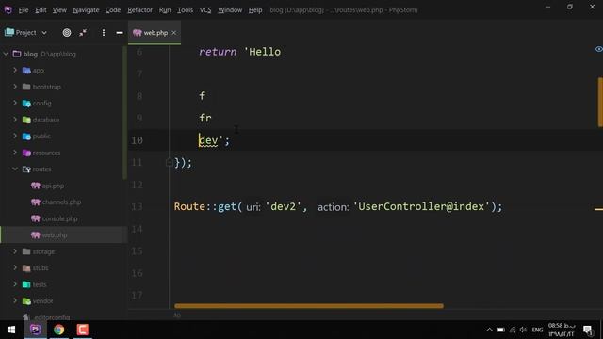The height and width of the screenshot is (339, 603).
Task: Open the Navigate menu
Action: coord(86,10)
